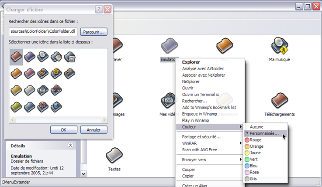Choose Ouvrir un Terminal ici
Viewport: 322px width, 187px height.
[x=200, y=94]
